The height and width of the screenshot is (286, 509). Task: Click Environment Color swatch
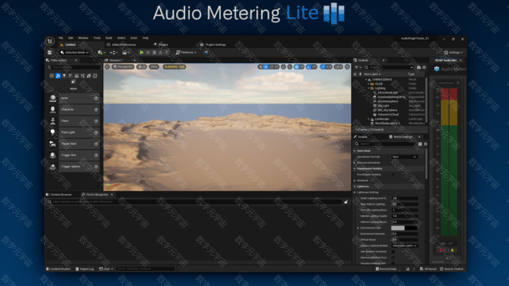click(404, 228)
